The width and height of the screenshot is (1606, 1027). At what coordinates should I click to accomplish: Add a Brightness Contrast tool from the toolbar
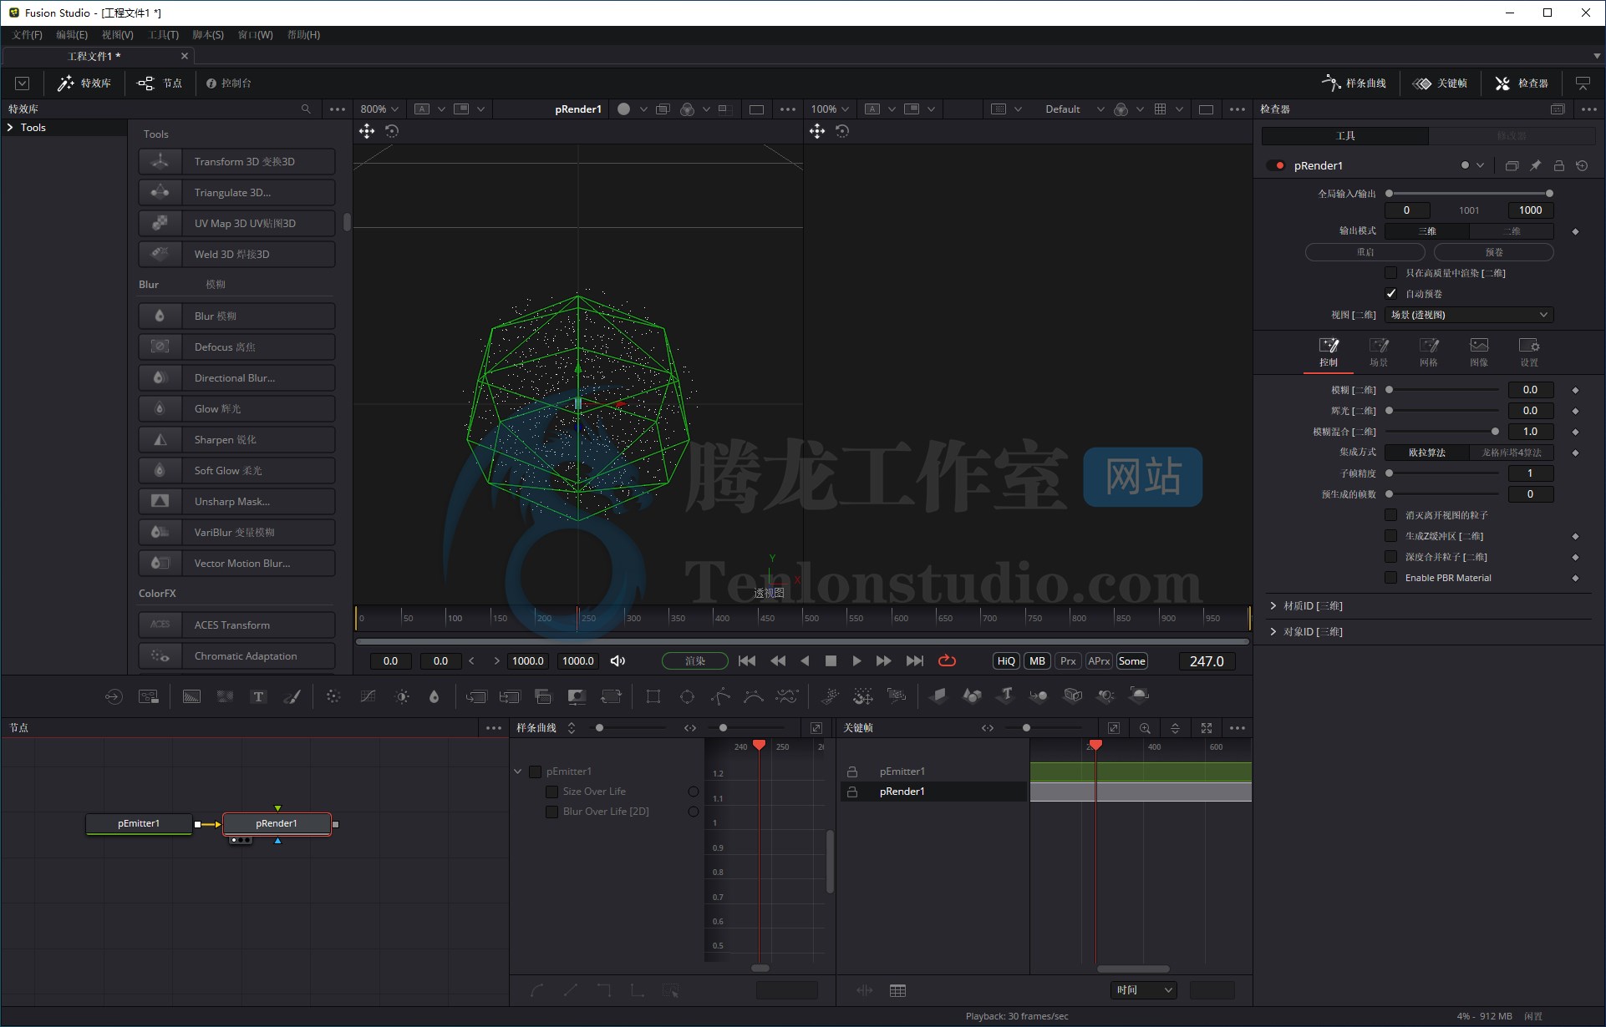click(x=402, y=696)
